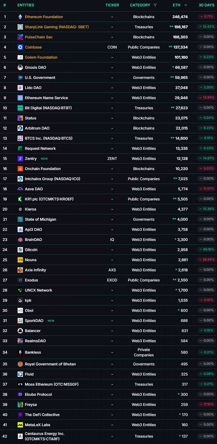This screenshot has height=444, width=217.
Task: Click Moss Ethereum (OTC:MSSGF) entity name
Action: [x=52, y=384]
